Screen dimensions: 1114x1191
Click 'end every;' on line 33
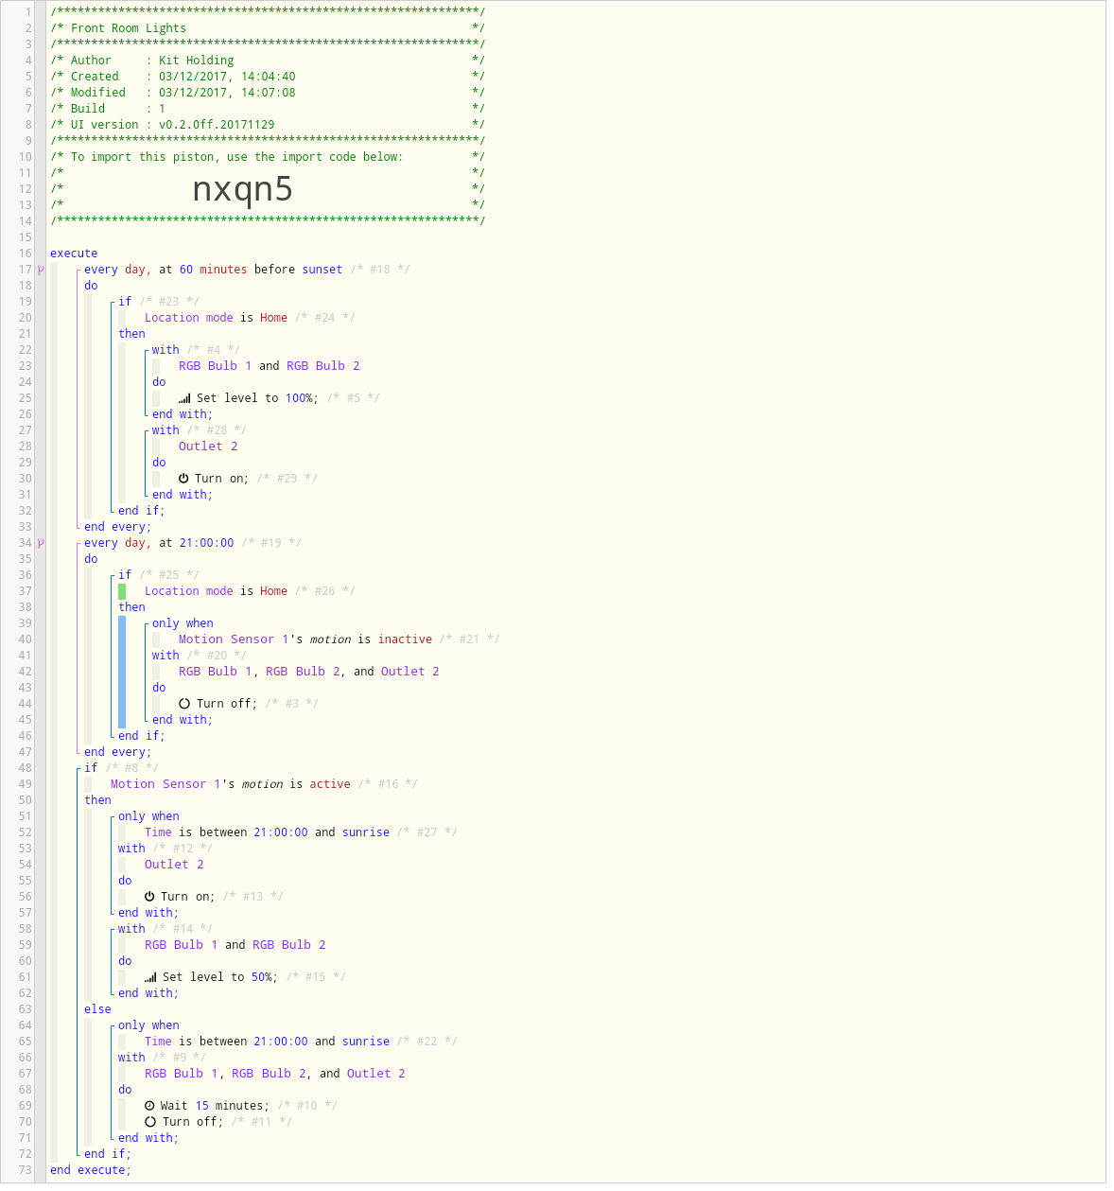pyautogui.click(x=118, y=527)
